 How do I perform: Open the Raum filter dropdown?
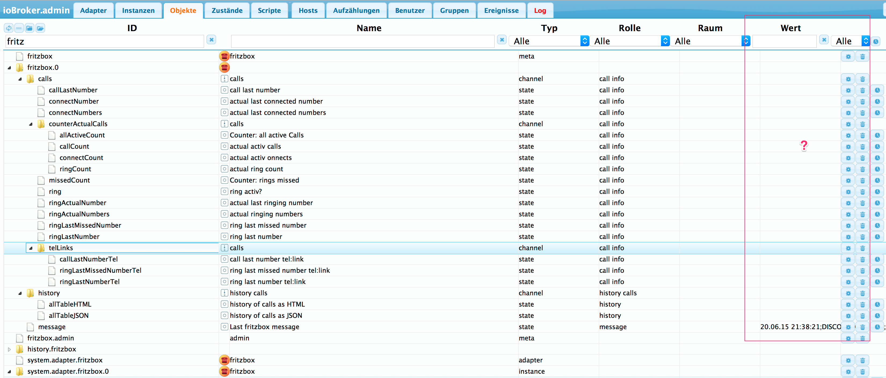710,41
